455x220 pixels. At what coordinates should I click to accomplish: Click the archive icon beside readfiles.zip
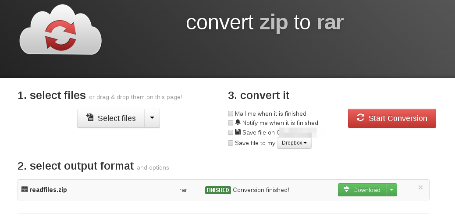pos(25,190)
